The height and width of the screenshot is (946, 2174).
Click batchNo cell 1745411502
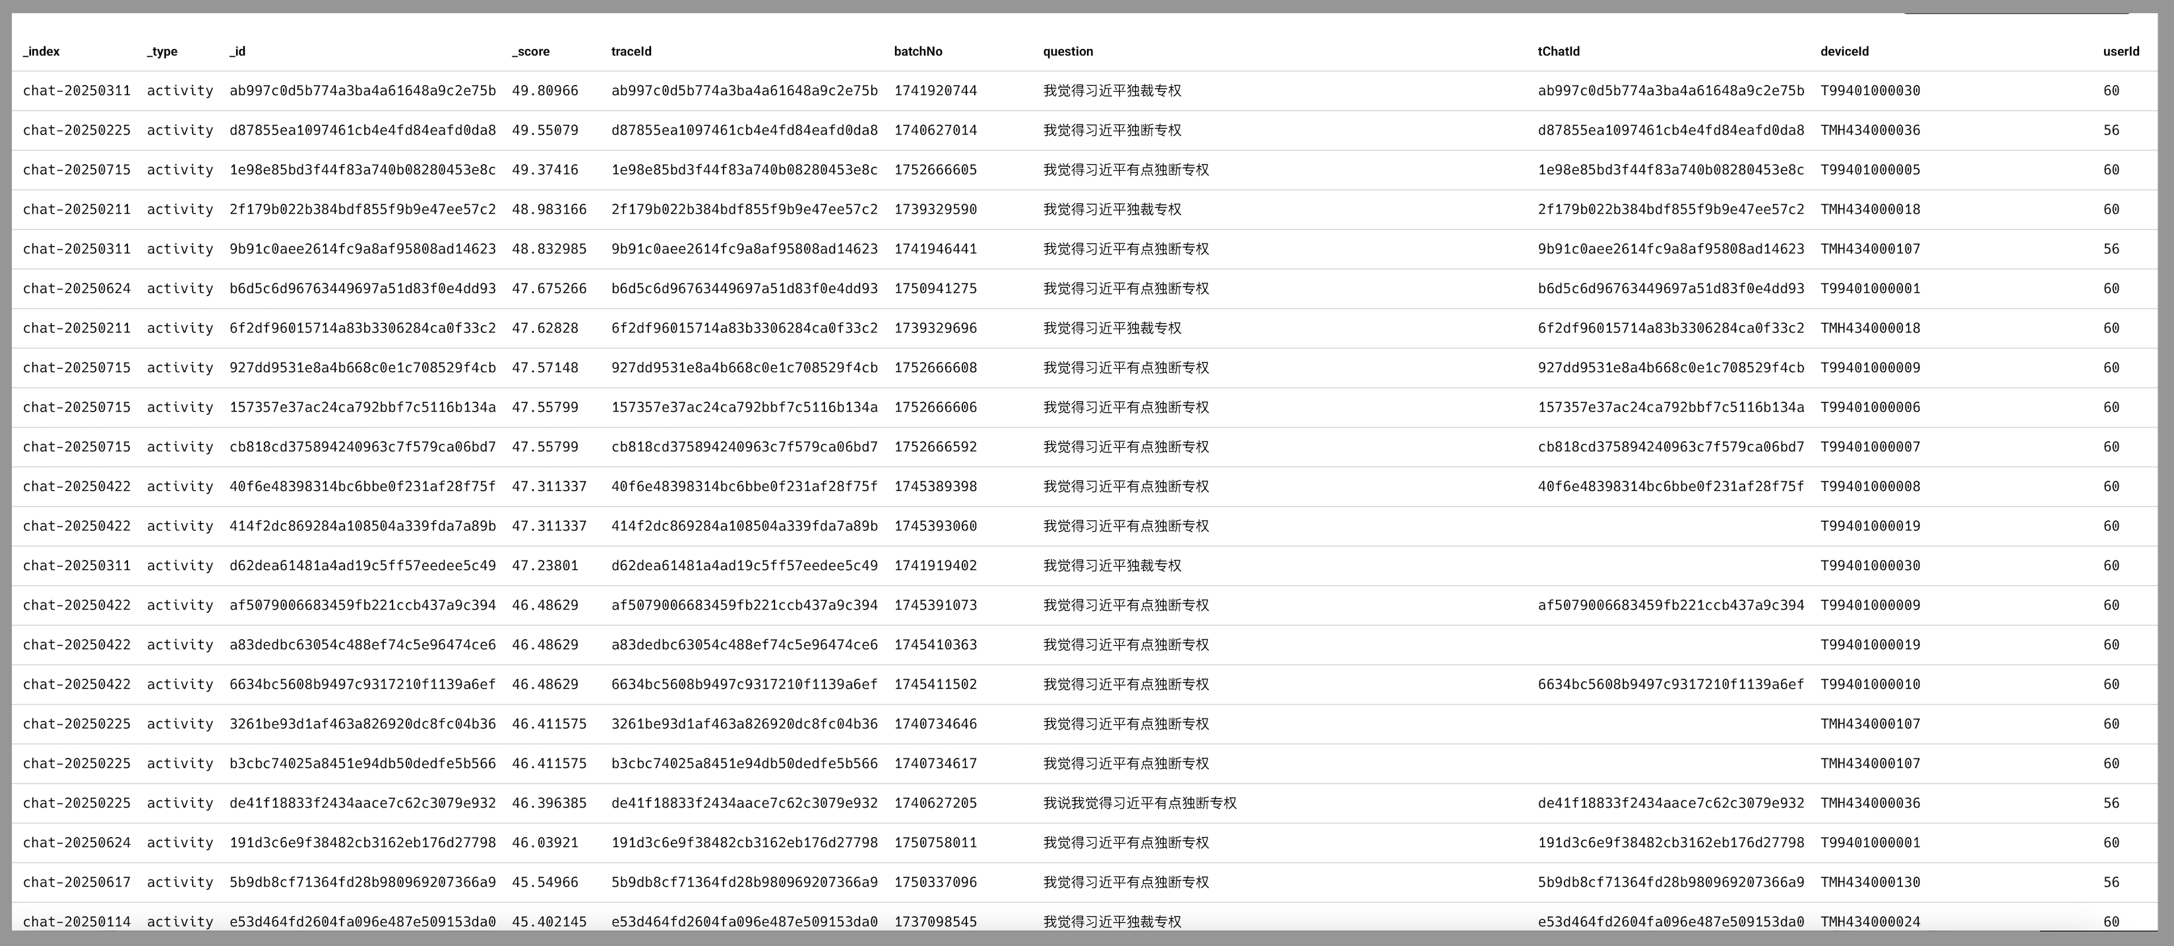(936, 685)
